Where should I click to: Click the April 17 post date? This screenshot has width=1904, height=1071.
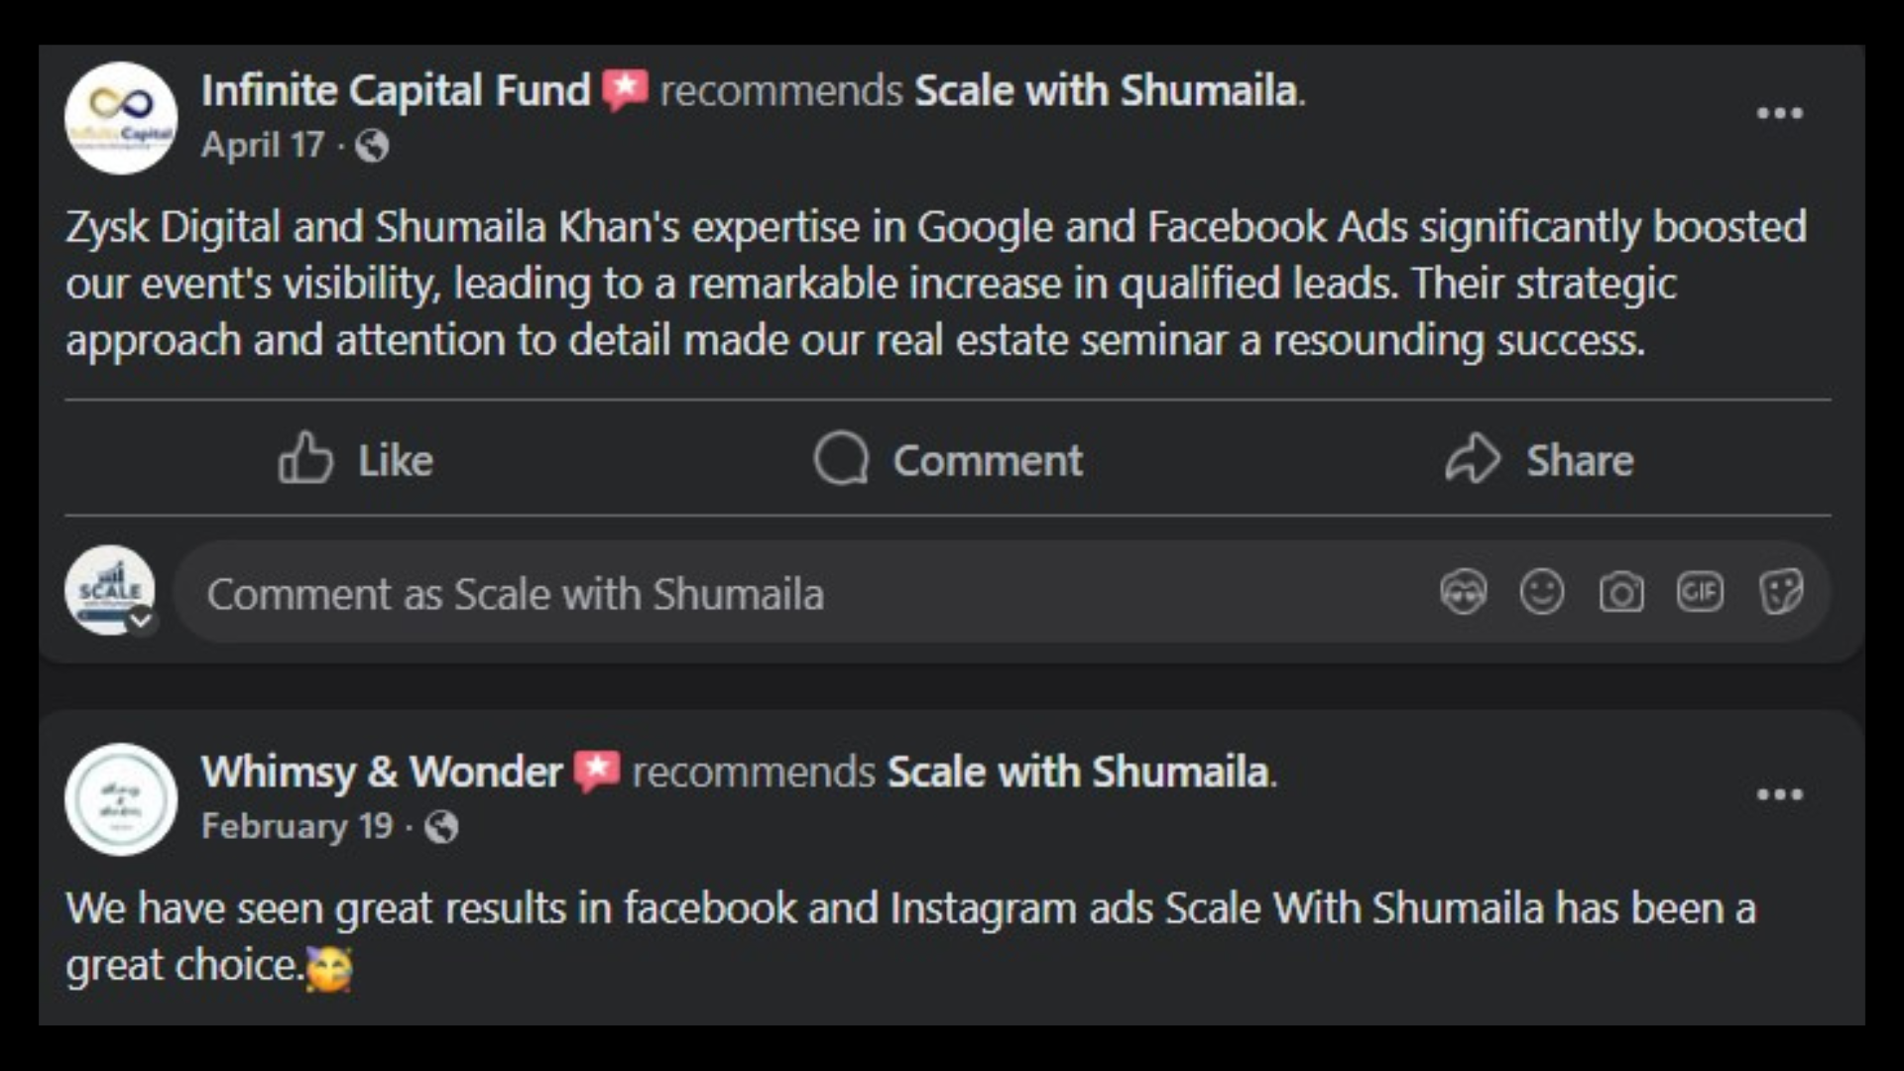tap(263, 145)
